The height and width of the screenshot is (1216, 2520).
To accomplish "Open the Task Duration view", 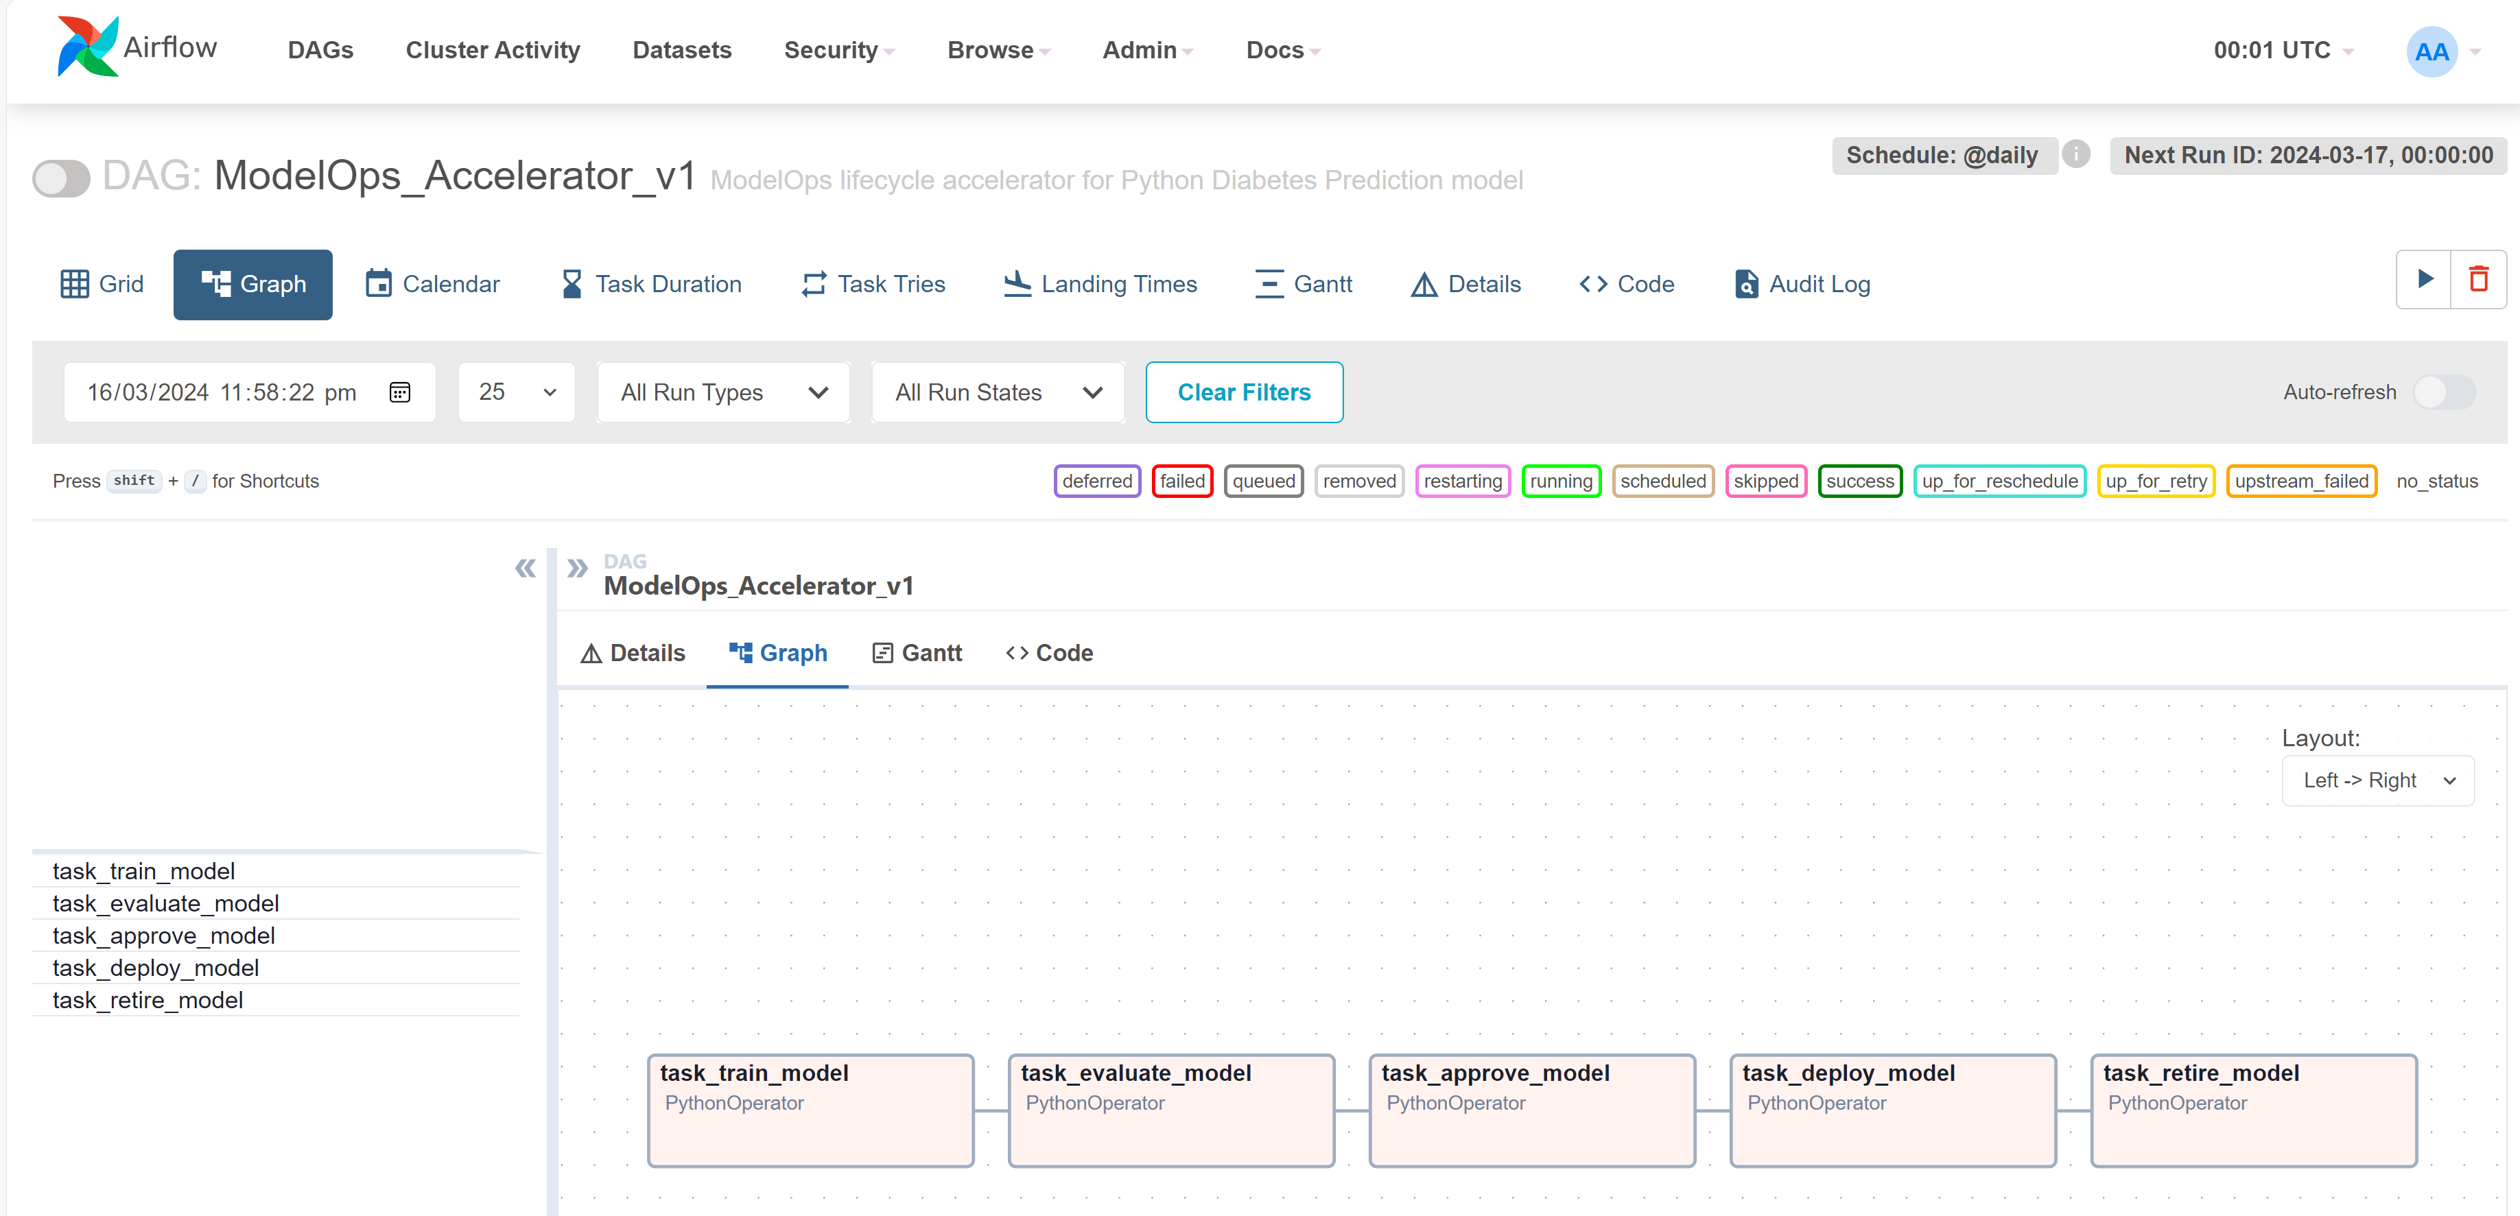I will click(652, 284).
